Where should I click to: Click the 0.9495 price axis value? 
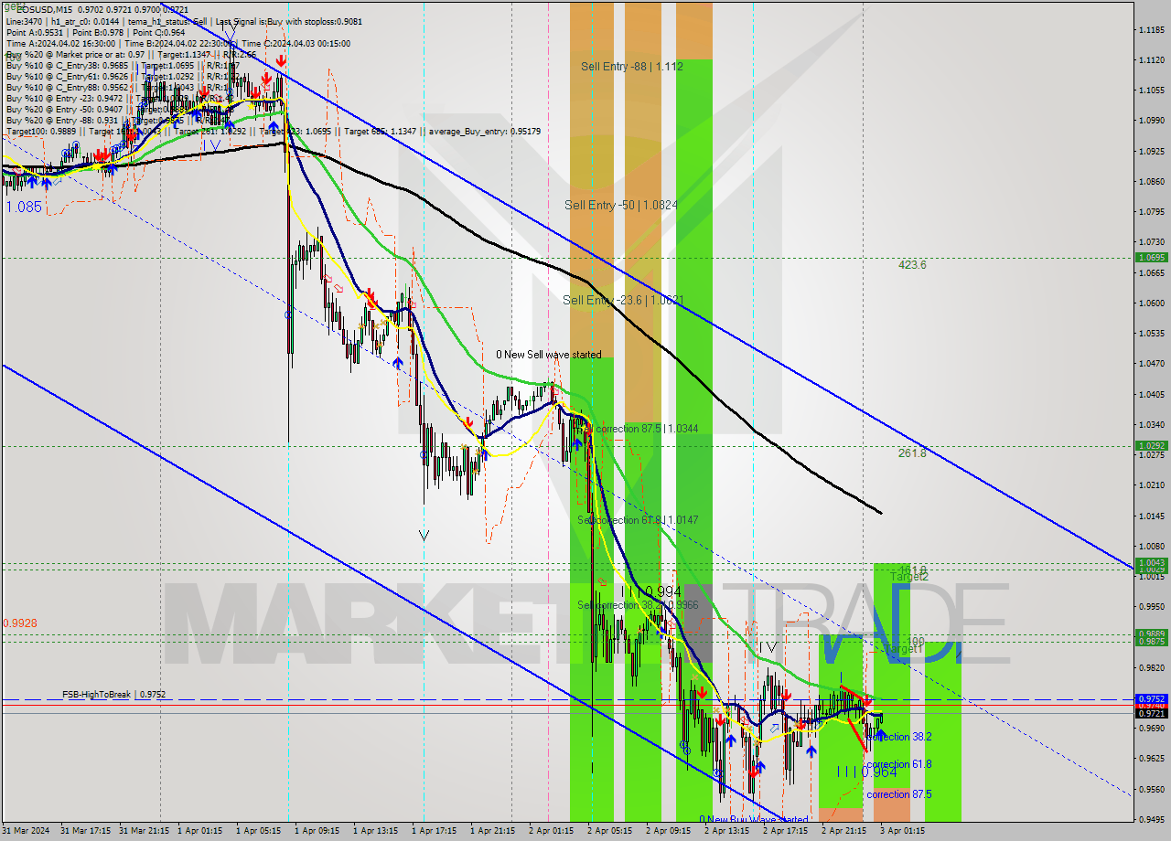click(x=1151, y=820)
